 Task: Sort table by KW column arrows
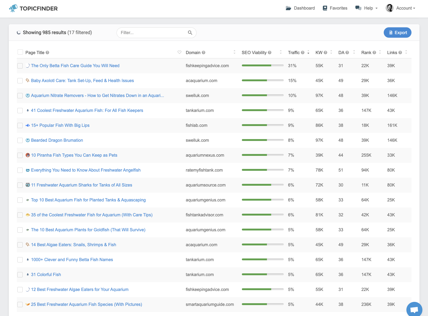coord(331,52)
